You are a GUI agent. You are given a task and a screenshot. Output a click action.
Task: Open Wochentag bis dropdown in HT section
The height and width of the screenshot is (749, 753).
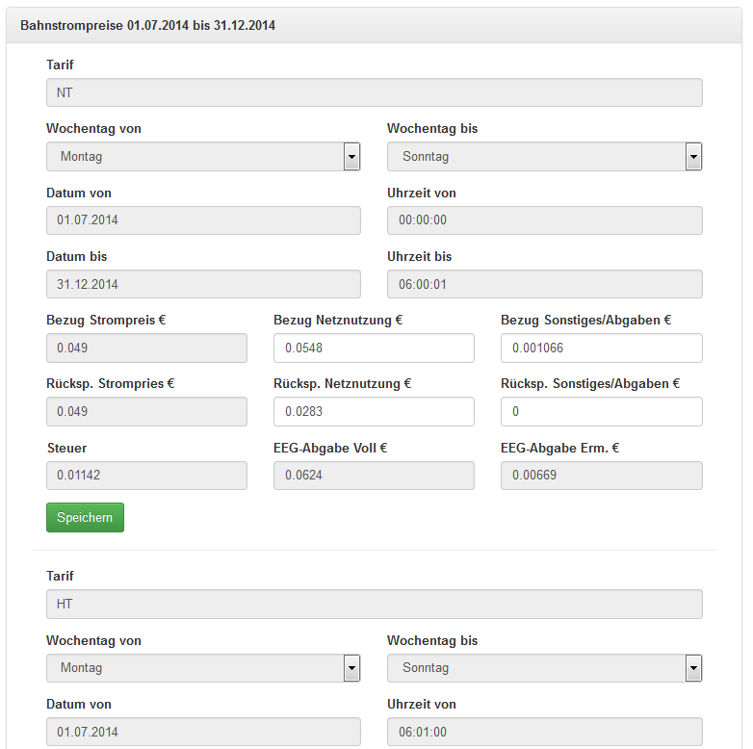[x=545, y=668]
